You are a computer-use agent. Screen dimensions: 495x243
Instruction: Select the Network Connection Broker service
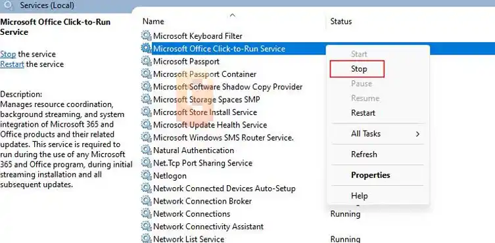pyautogui.click(x=202, y=202)
